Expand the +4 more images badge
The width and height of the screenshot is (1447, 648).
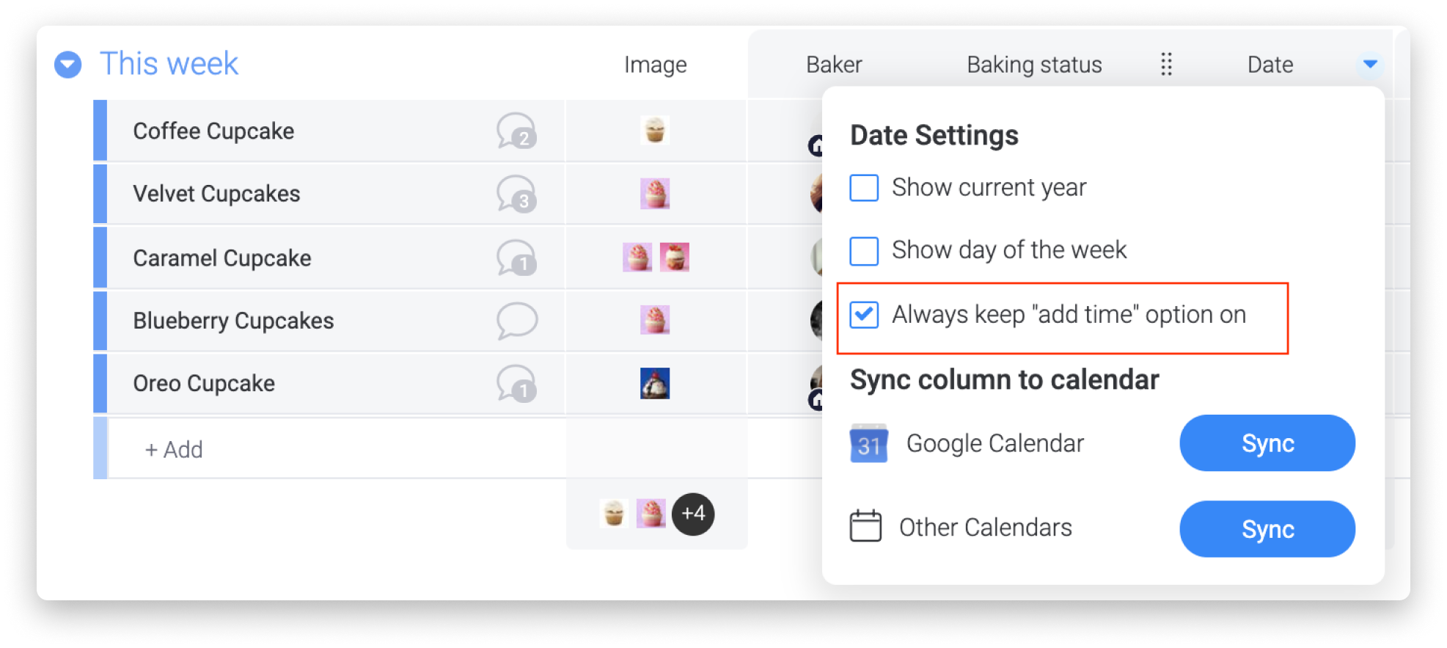pos(693,514)
